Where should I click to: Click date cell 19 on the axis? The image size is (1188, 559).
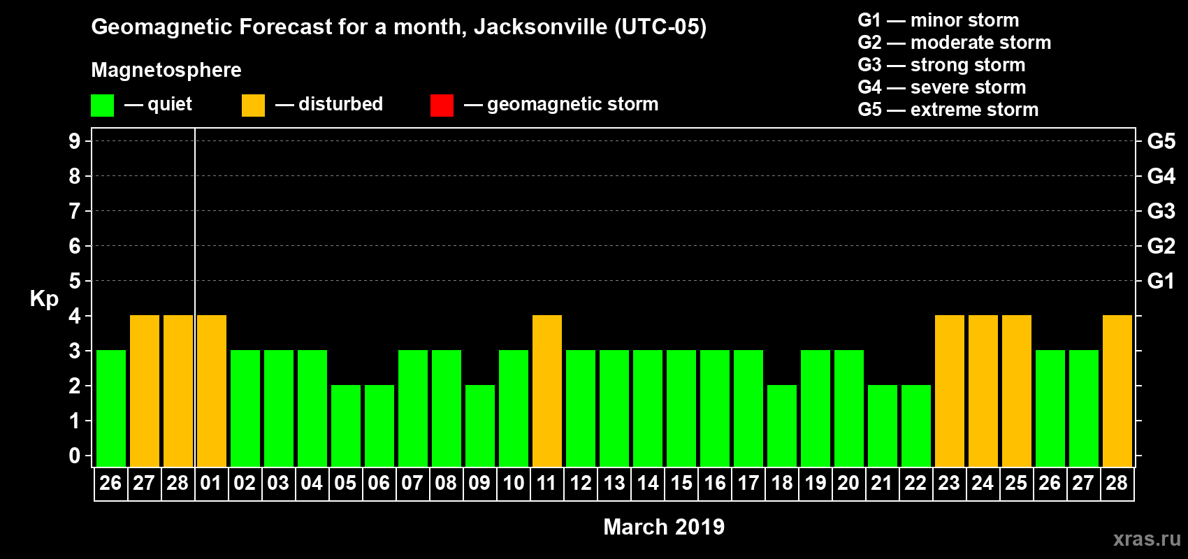click(815, 484)
